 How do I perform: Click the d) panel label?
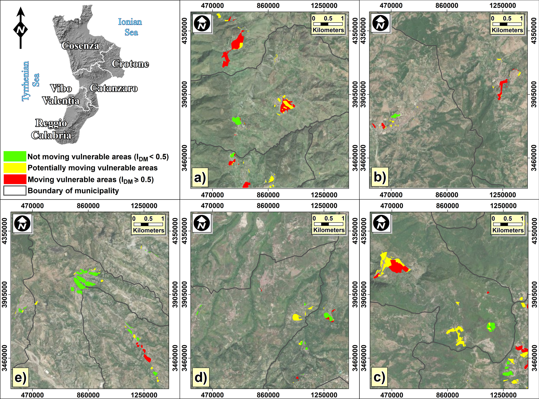click(200, 377)
